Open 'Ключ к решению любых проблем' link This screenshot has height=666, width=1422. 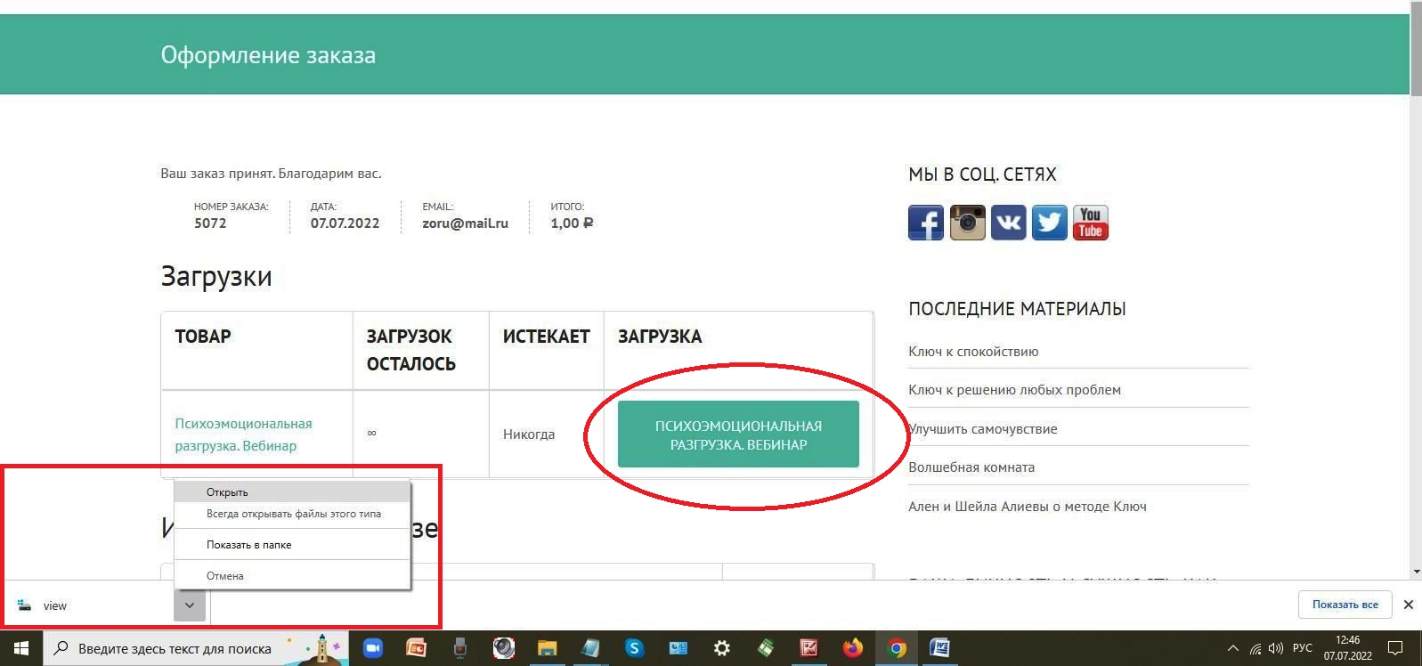pos(1014,390)
